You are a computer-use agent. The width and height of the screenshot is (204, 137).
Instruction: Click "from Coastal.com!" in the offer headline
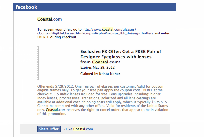click(x=100, y=62)
